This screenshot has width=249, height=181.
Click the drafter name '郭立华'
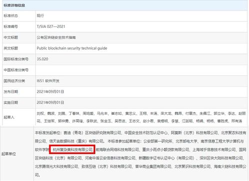point(219,114)
